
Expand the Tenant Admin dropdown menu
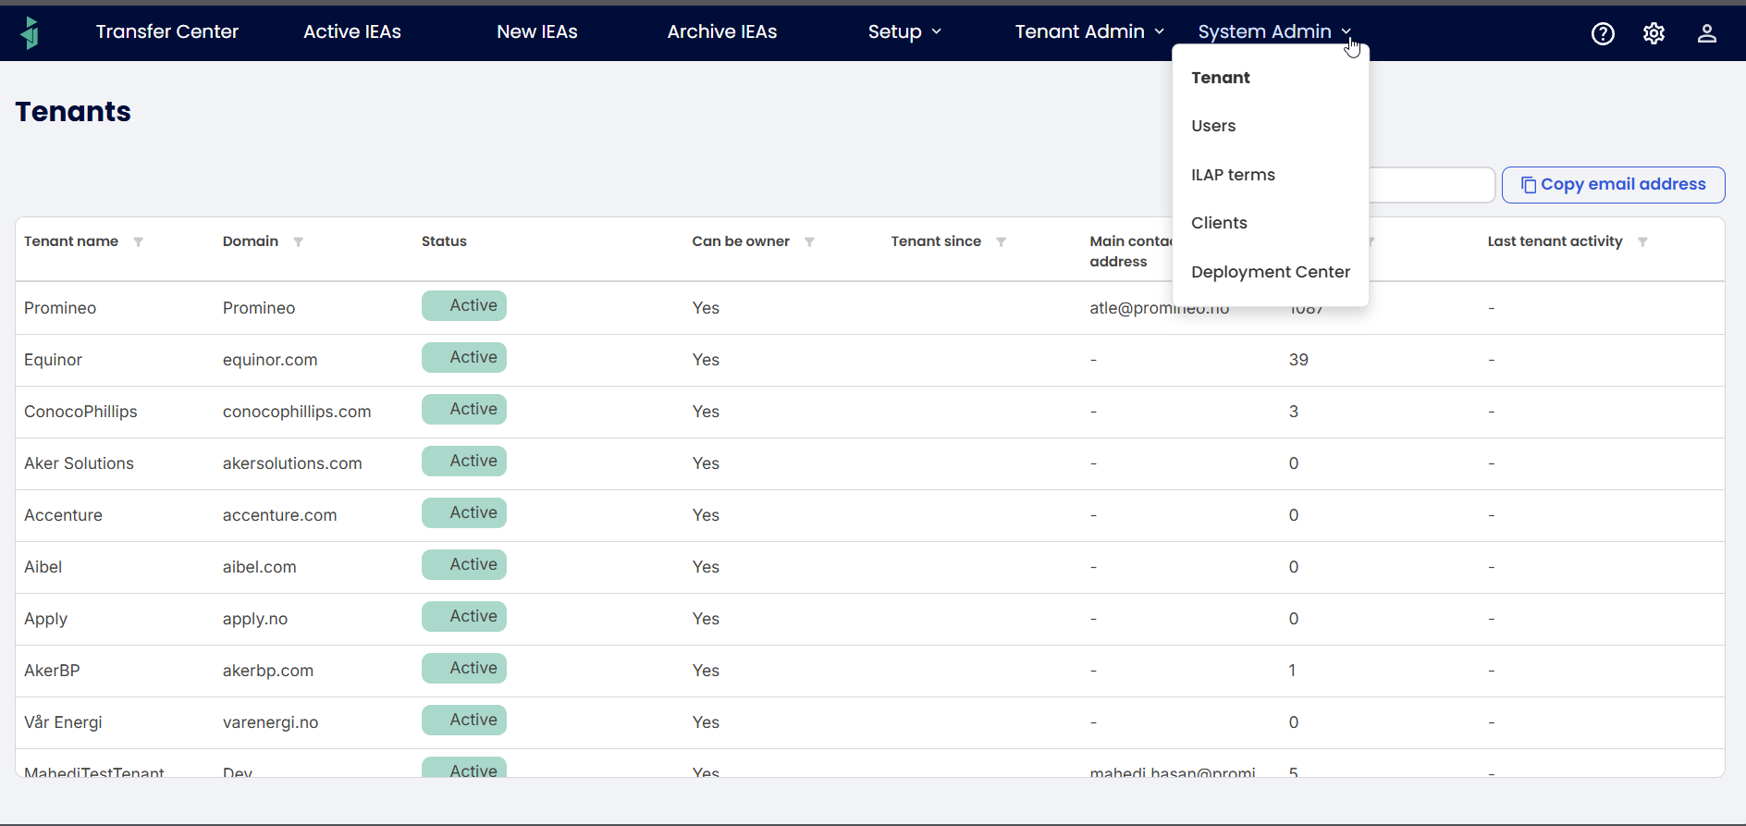1089,31
